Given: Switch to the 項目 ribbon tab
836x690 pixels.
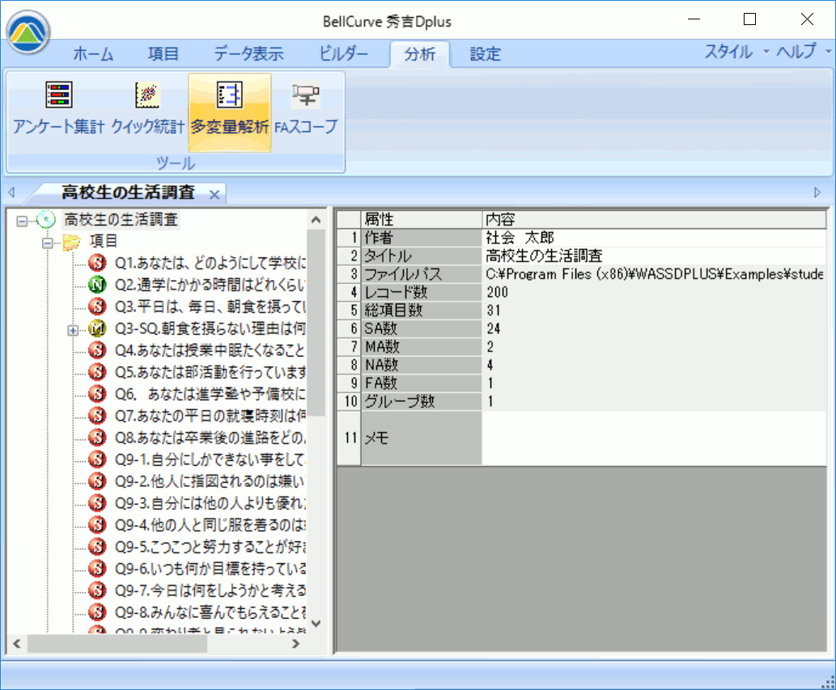Looking at the screenshot, I should (163, 54).
